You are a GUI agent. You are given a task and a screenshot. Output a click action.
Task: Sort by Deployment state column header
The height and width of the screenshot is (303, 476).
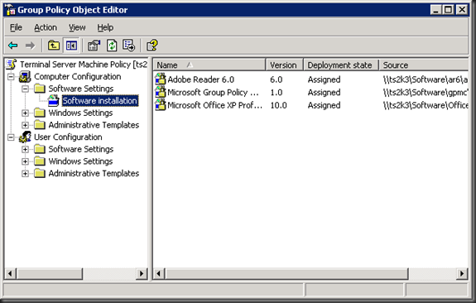click(341, 65)
